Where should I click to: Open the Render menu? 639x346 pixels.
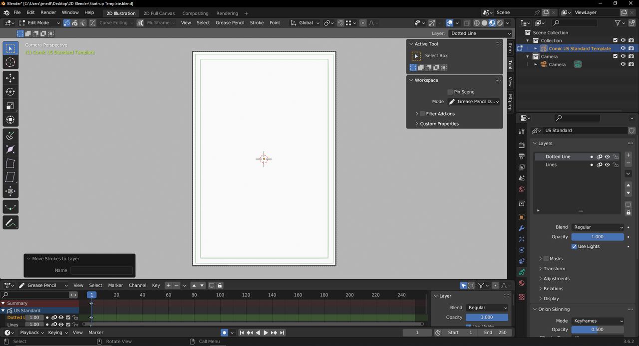[x=48, y=12]
